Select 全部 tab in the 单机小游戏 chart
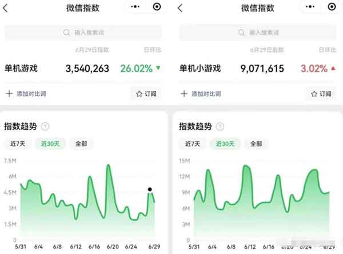The image size is (343, 254). click(256, 144)
